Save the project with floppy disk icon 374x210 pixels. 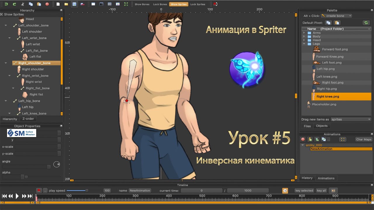click(x=75, y=4)
